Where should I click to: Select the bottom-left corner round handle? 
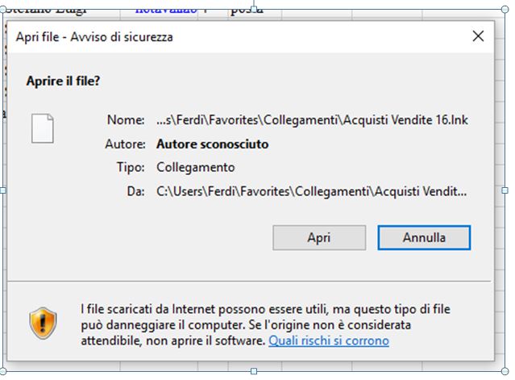(2, 371)
